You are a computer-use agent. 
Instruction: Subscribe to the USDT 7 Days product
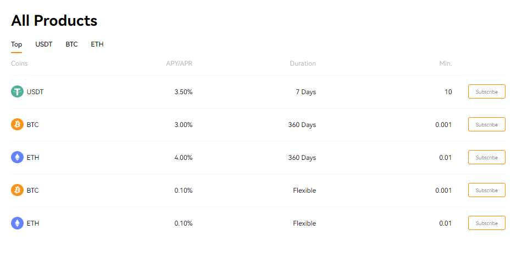(x=487, y=91)
